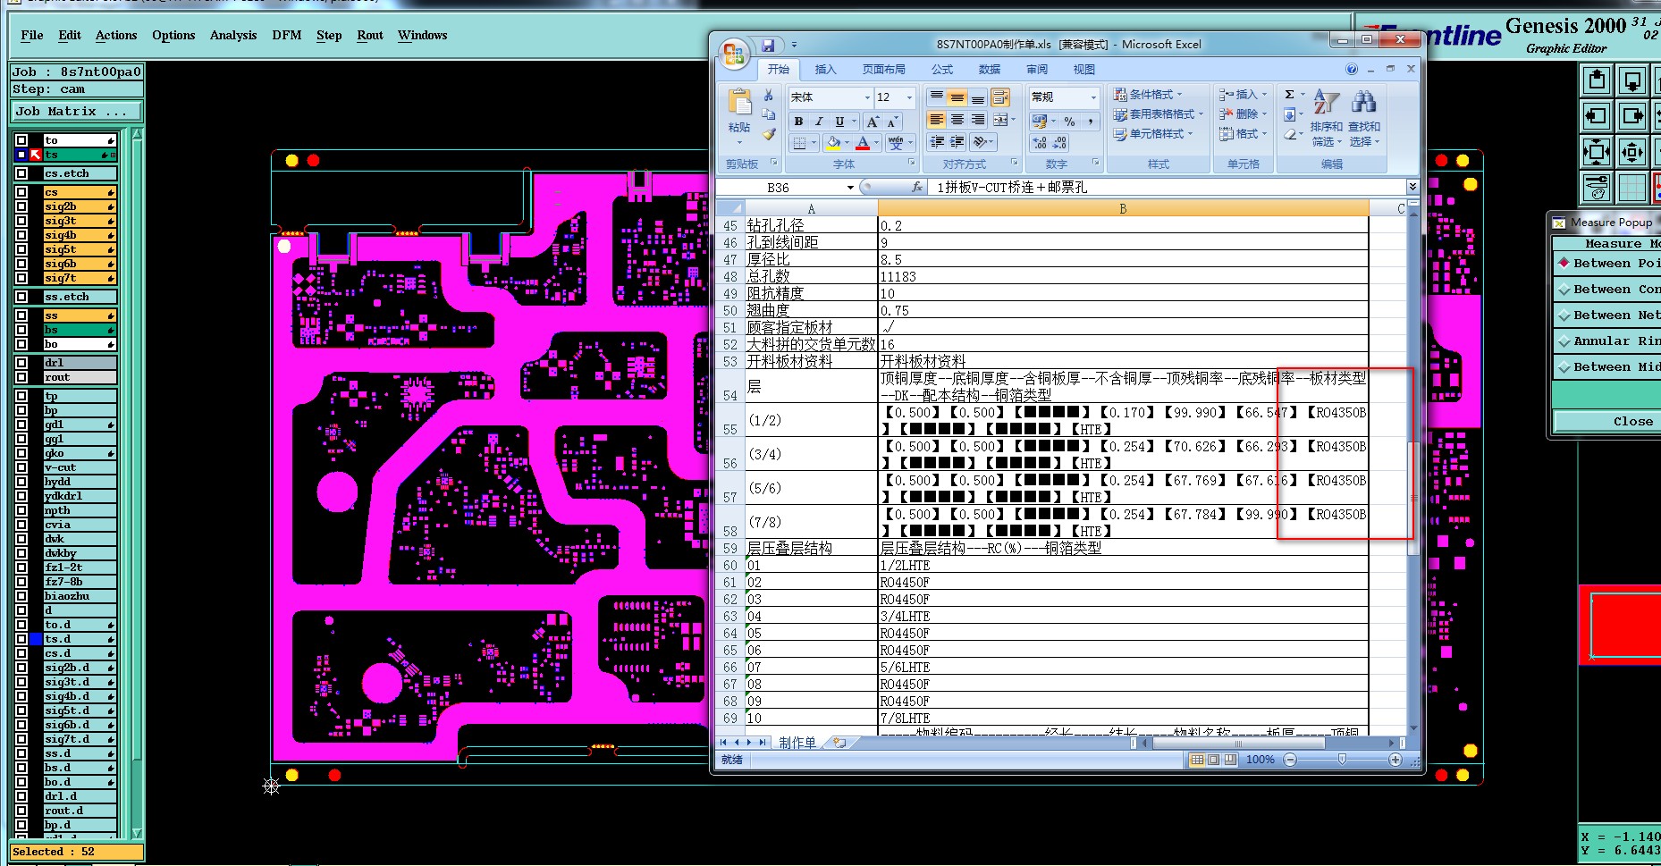The width and height of the screenshot is (1661, 866).
Task: Open the Genesis tools and palette icon
Action: [x=1597, y=188]
